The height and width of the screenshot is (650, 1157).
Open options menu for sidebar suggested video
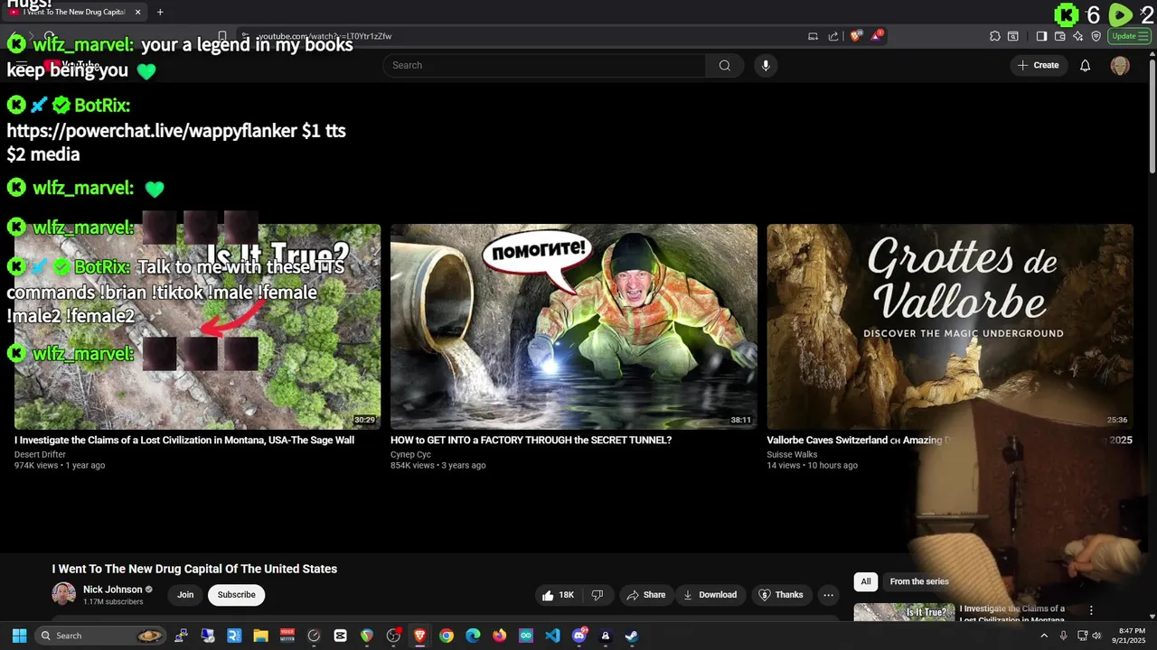1091,611
